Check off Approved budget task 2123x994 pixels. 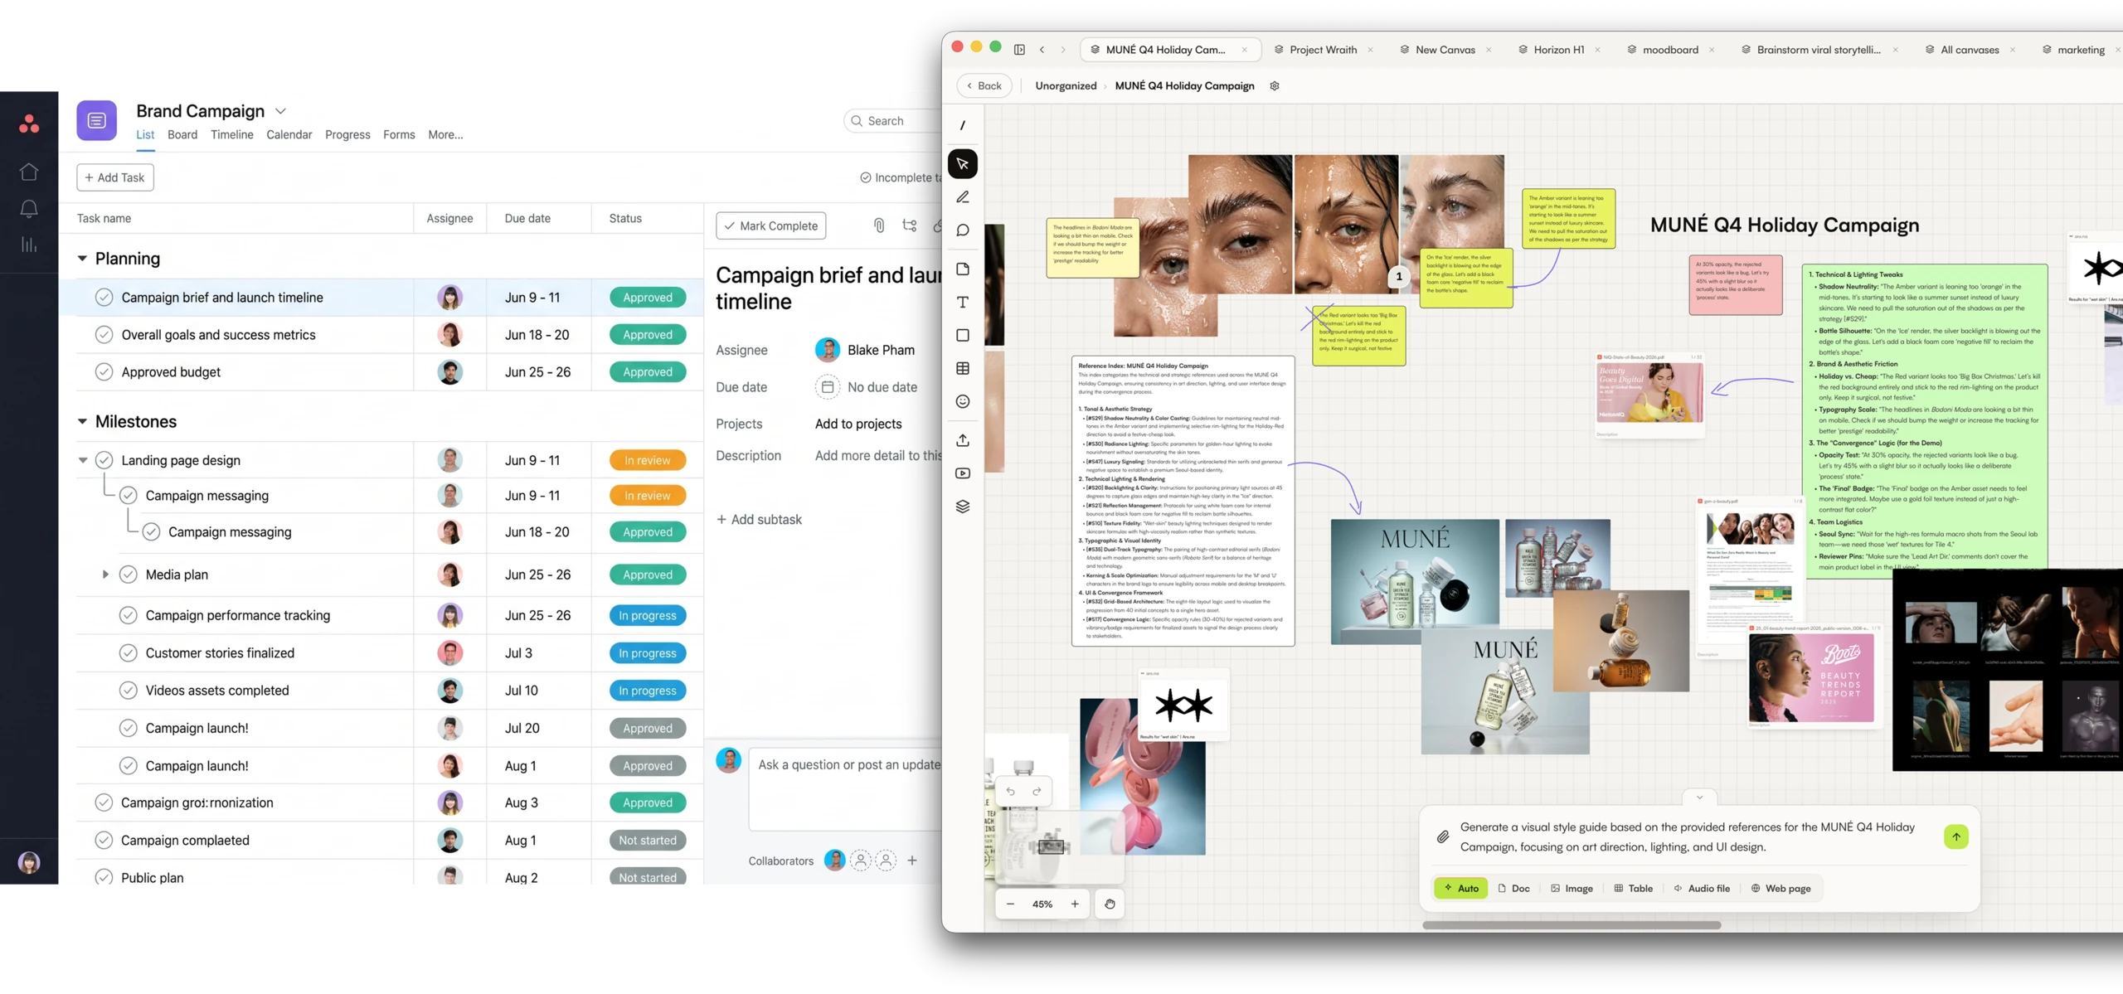pyautogui.click(x=104, y=371)
